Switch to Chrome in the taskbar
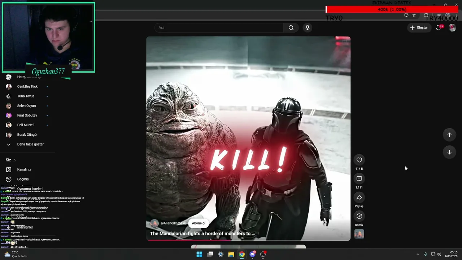 pos(242,254)
